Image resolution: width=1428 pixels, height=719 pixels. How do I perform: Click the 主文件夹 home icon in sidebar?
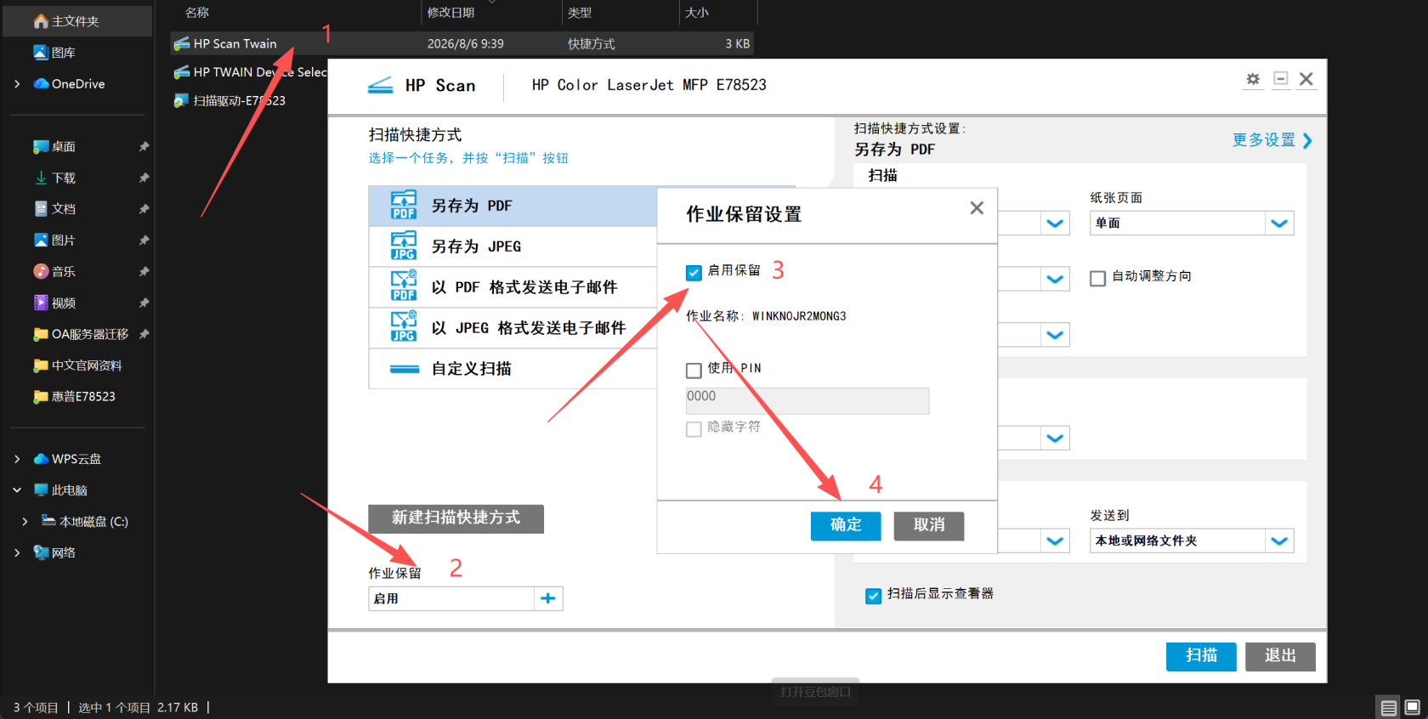pyautogui.click(x=41, y=21)
